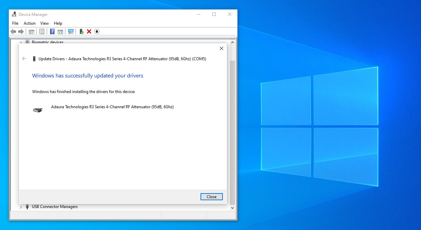Select the USB Connector Managers tree item
This screenshot has height=230, width=421.
(55, 207)
